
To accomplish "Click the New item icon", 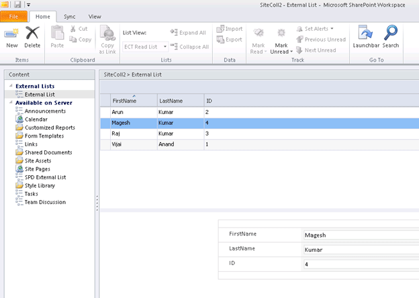I will point(12,33).
